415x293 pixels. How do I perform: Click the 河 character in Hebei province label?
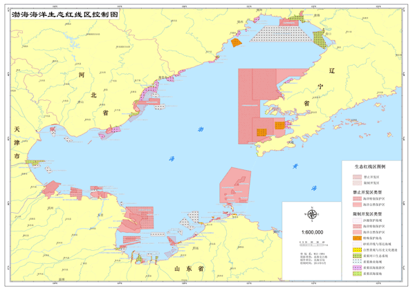click(82, 73)
